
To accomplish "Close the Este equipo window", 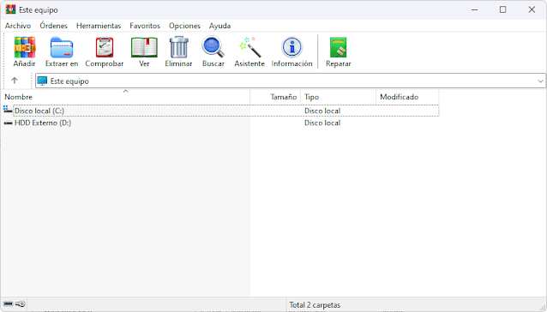I will pos(532,9).
